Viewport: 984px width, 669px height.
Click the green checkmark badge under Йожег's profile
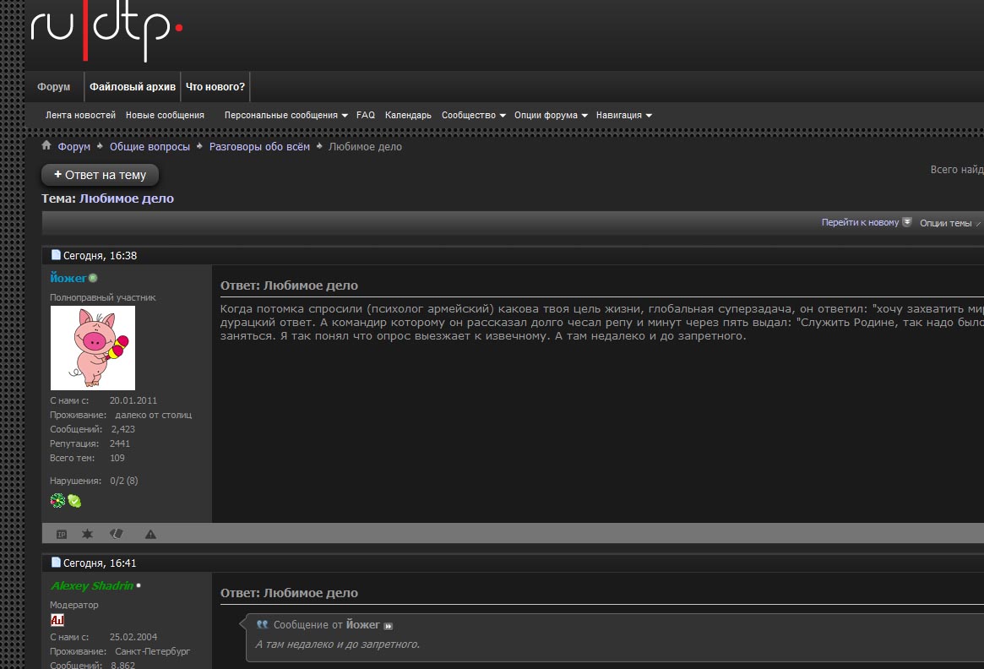point(74,501)
